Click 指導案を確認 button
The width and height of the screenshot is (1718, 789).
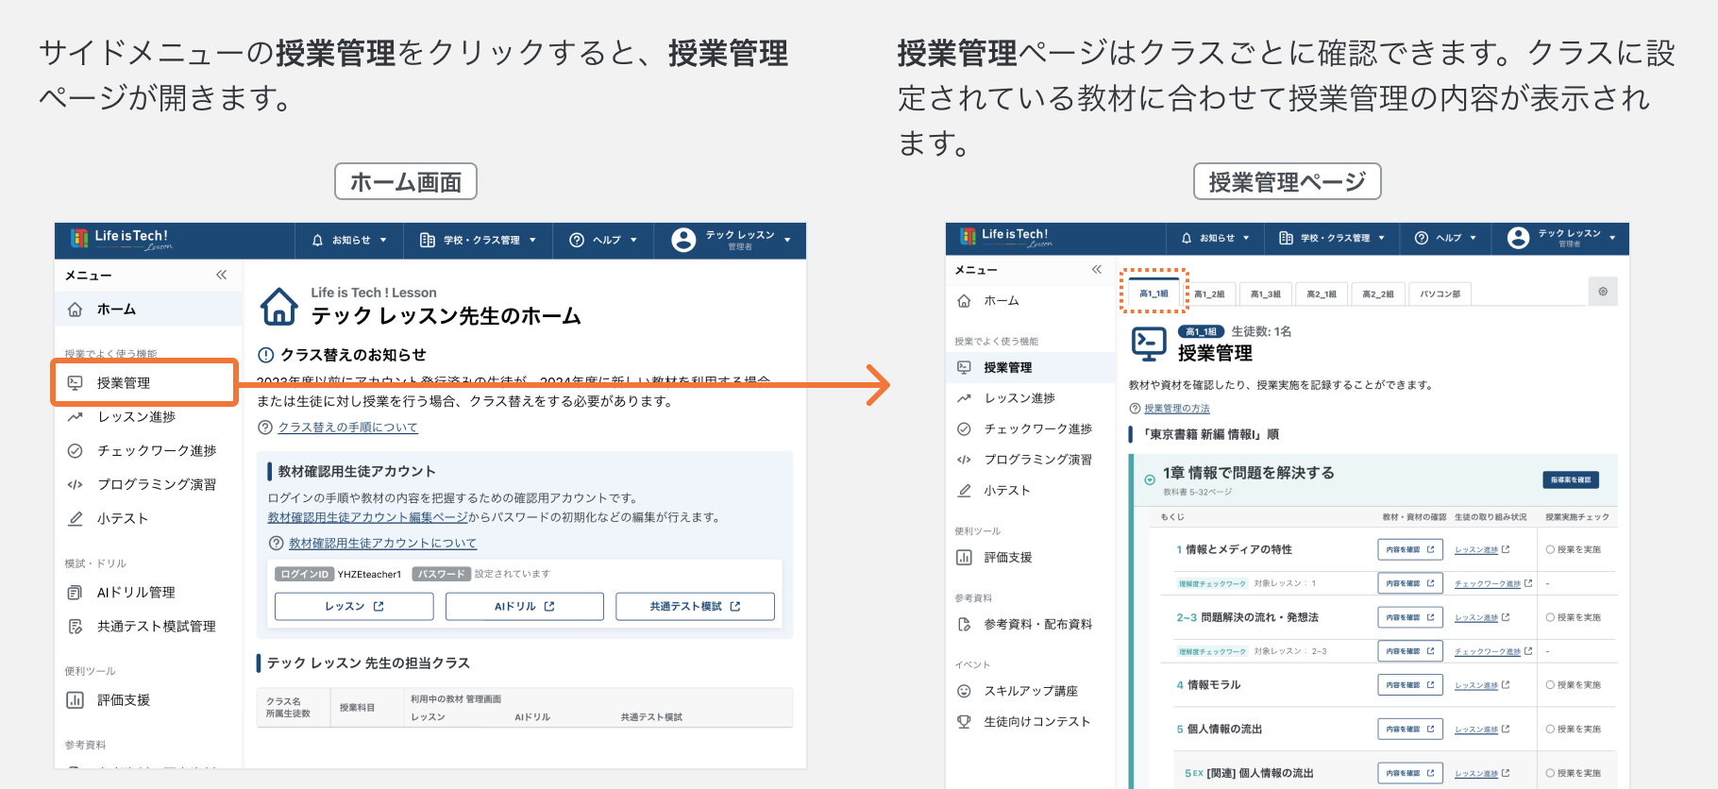point(1571,479)
